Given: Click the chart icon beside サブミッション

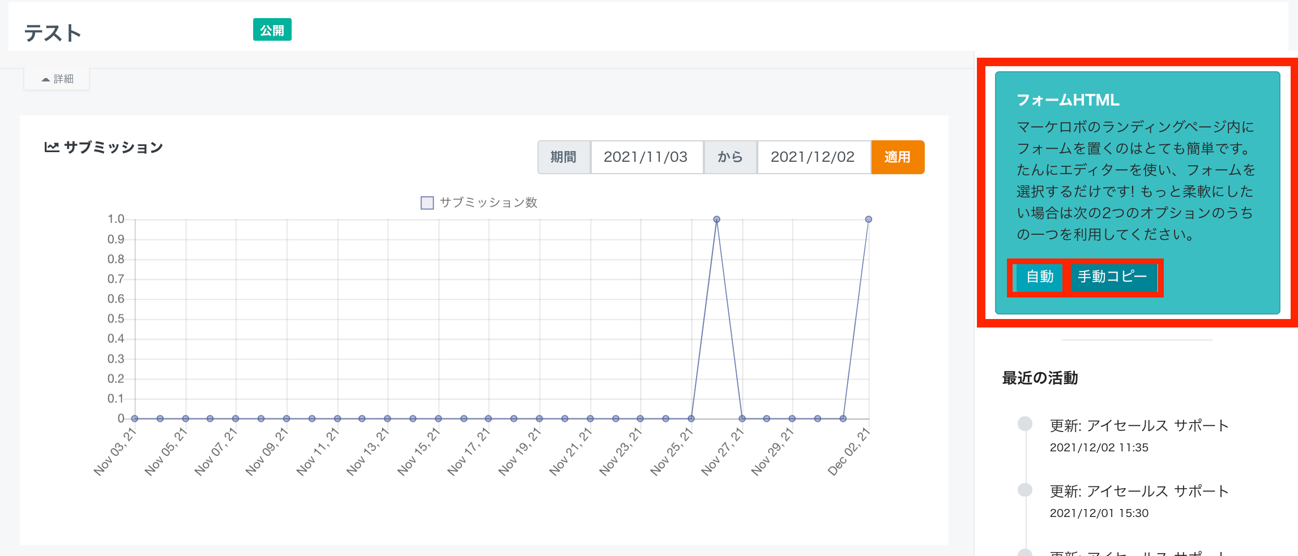Looking at the screenshot, I should [x=52, y=148].
